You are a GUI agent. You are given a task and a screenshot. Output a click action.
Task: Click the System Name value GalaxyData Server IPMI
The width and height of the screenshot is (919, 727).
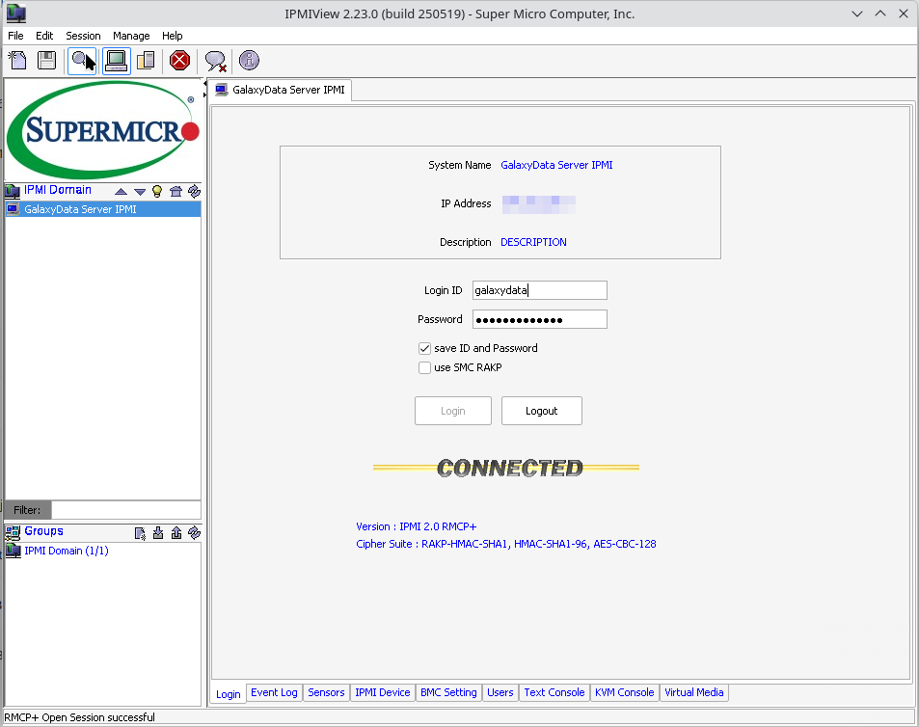click(x=556, y=165)
